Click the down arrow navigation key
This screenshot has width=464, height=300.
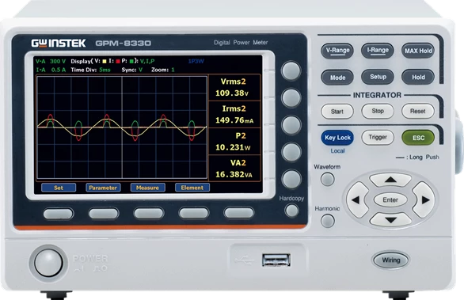(x=390, y=220)
